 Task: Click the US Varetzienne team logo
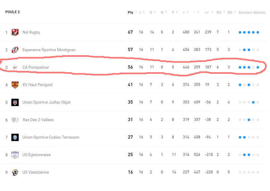[x=15, y=172]
